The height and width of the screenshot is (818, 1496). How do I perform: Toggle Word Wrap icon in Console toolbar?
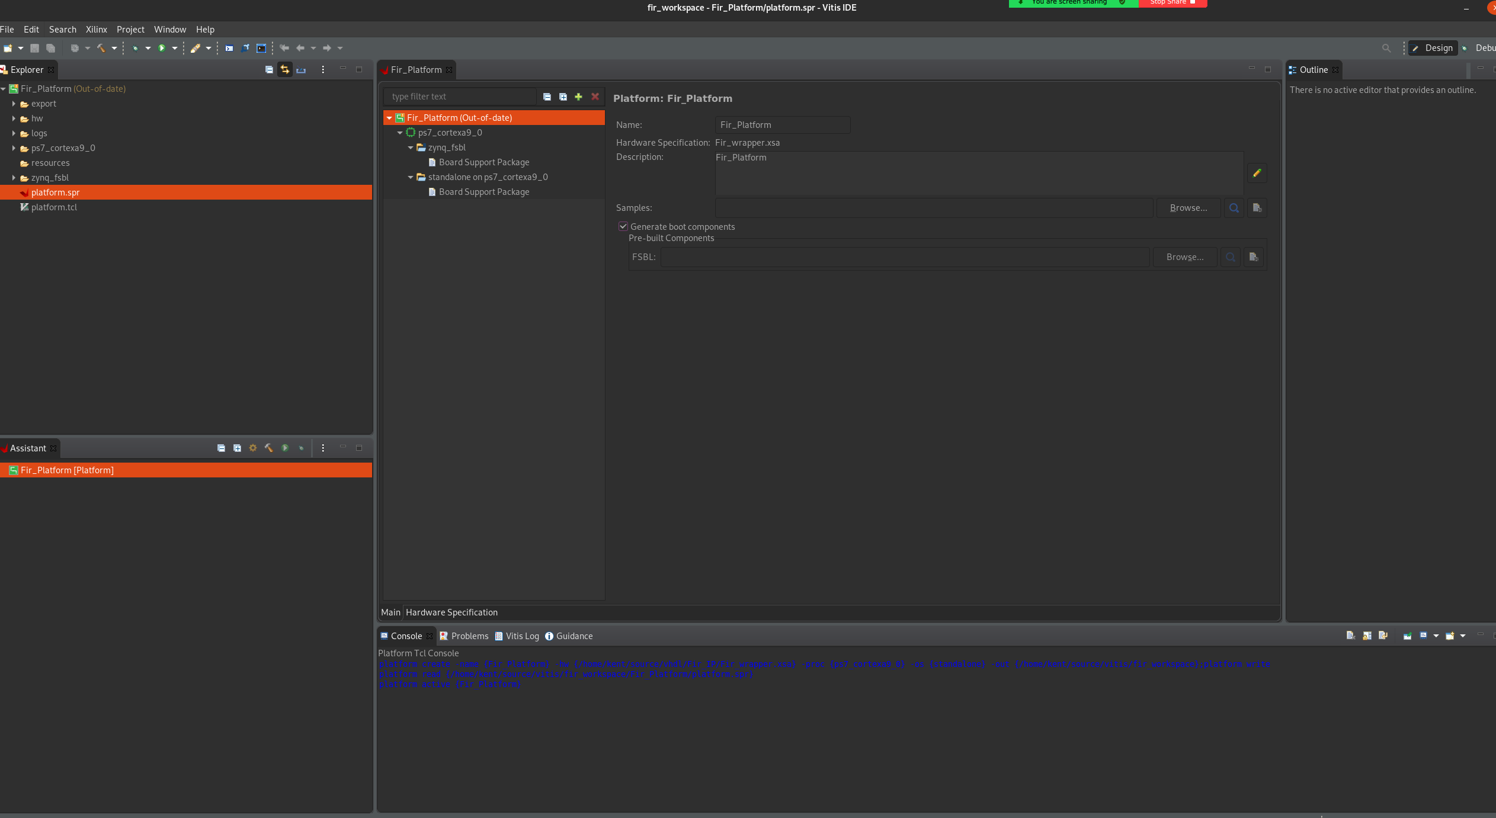pyautogui.click(x=1383, y=636)
